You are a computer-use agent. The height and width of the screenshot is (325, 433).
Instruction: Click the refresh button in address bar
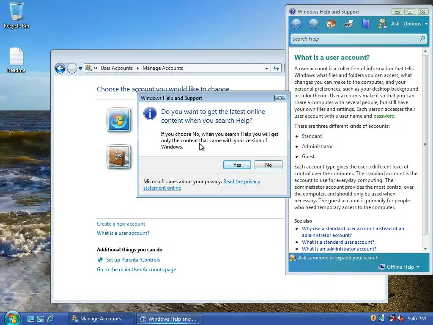click(276, 68)
